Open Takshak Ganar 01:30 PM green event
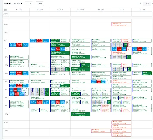153x140 pixels. pos(60,53)
